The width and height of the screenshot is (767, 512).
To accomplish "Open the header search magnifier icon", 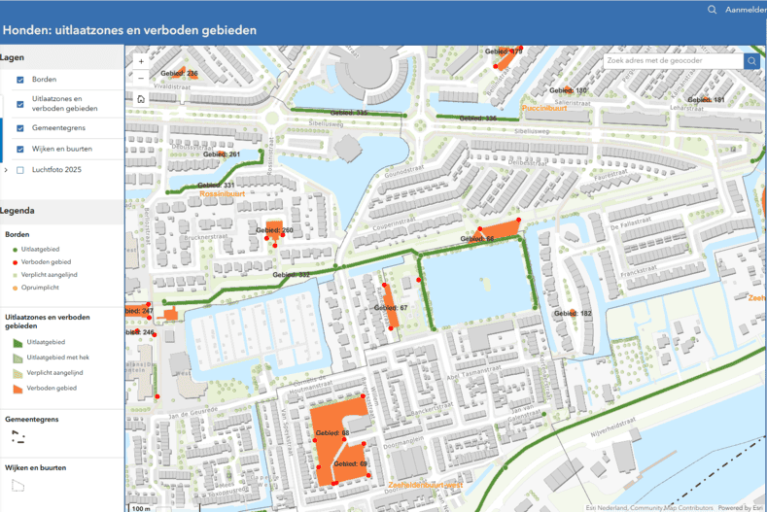I will point(713,10).
